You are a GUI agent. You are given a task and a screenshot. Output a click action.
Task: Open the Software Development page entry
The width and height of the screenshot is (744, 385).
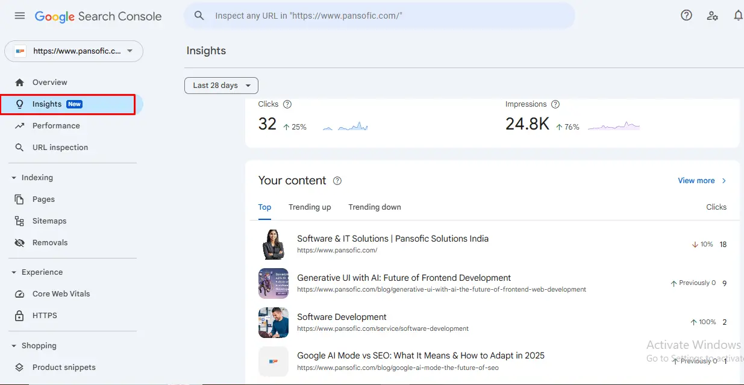coord(342,317)
